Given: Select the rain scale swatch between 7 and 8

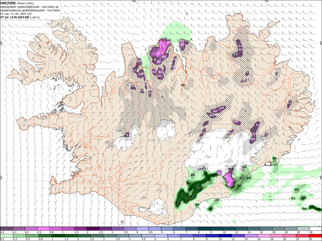Looking at the screenshot, I should point(186,236).
